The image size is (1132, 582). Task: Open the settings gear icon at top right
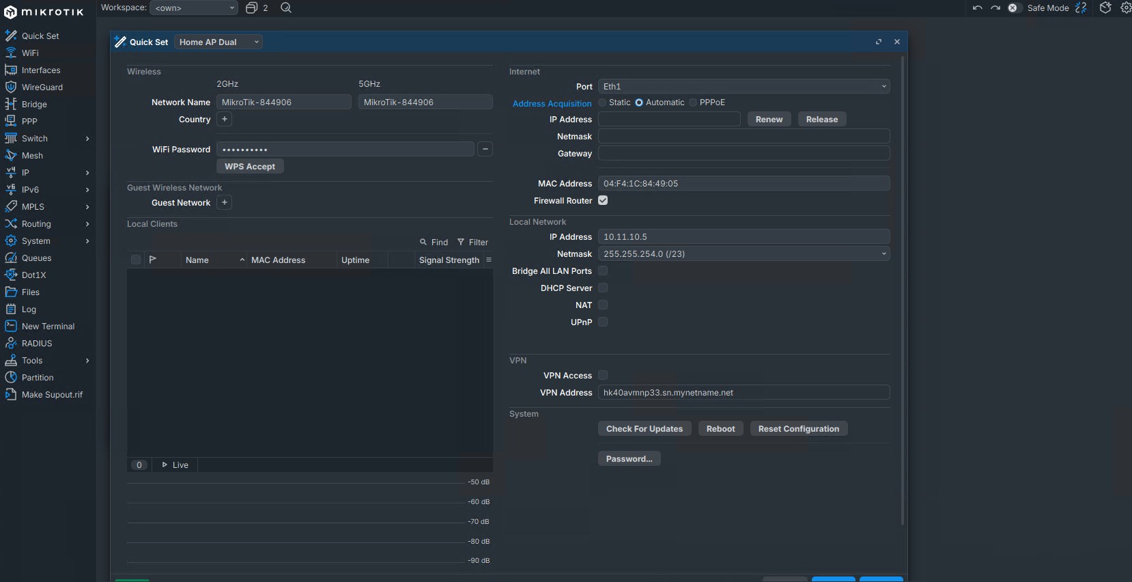point(1126,8)
